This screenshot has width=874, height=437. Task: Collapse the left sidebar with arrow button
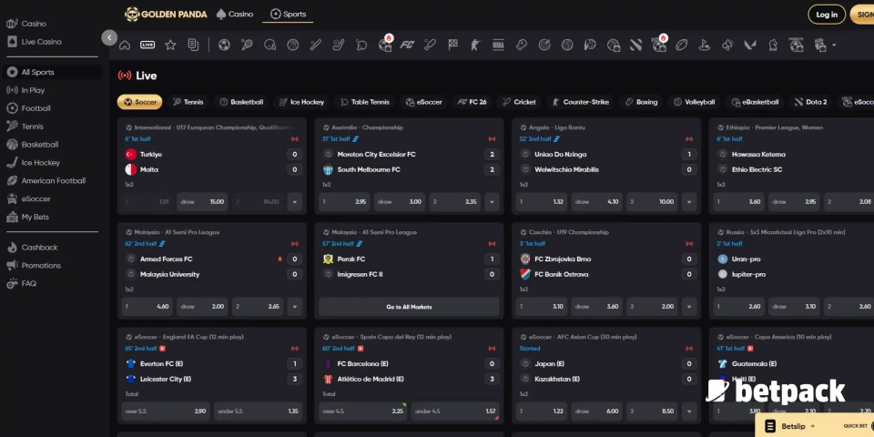(109, 38)
